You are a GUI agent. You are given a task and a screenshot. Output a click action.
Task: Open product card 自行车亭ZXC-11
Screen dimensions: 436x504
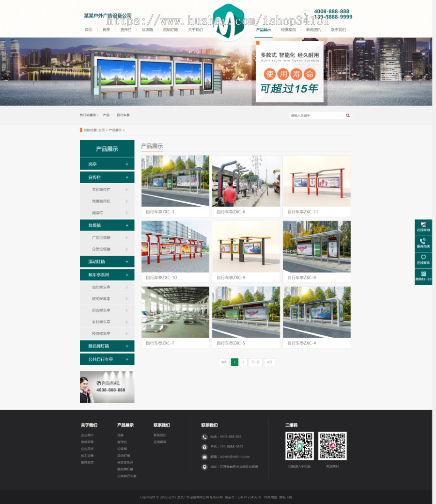317,186
